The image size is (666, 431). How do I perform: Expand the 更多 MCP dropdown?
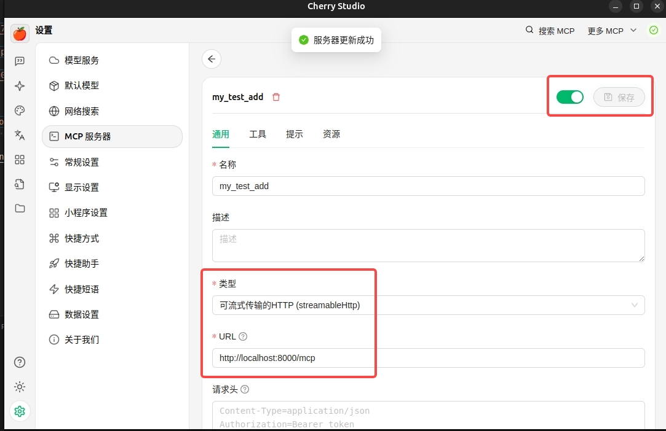pos(612,31)
